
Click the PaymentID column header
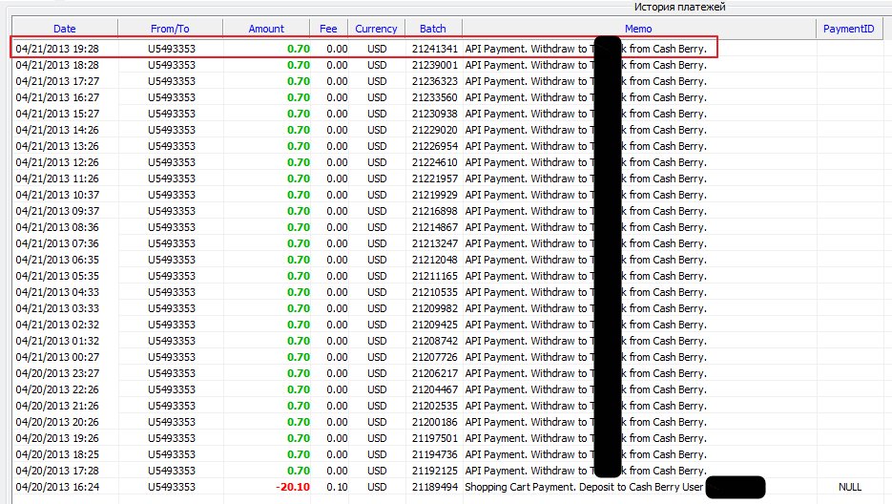(x=848, y=29)
